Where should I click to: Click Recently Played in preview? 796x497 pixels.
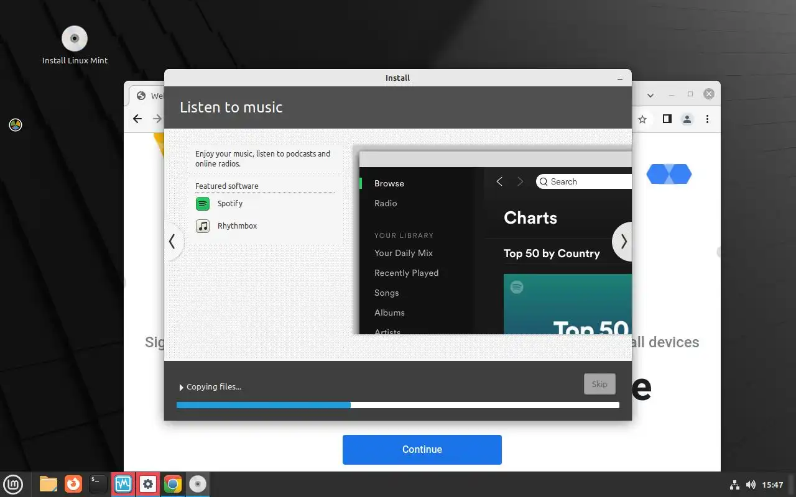[406, 273]
